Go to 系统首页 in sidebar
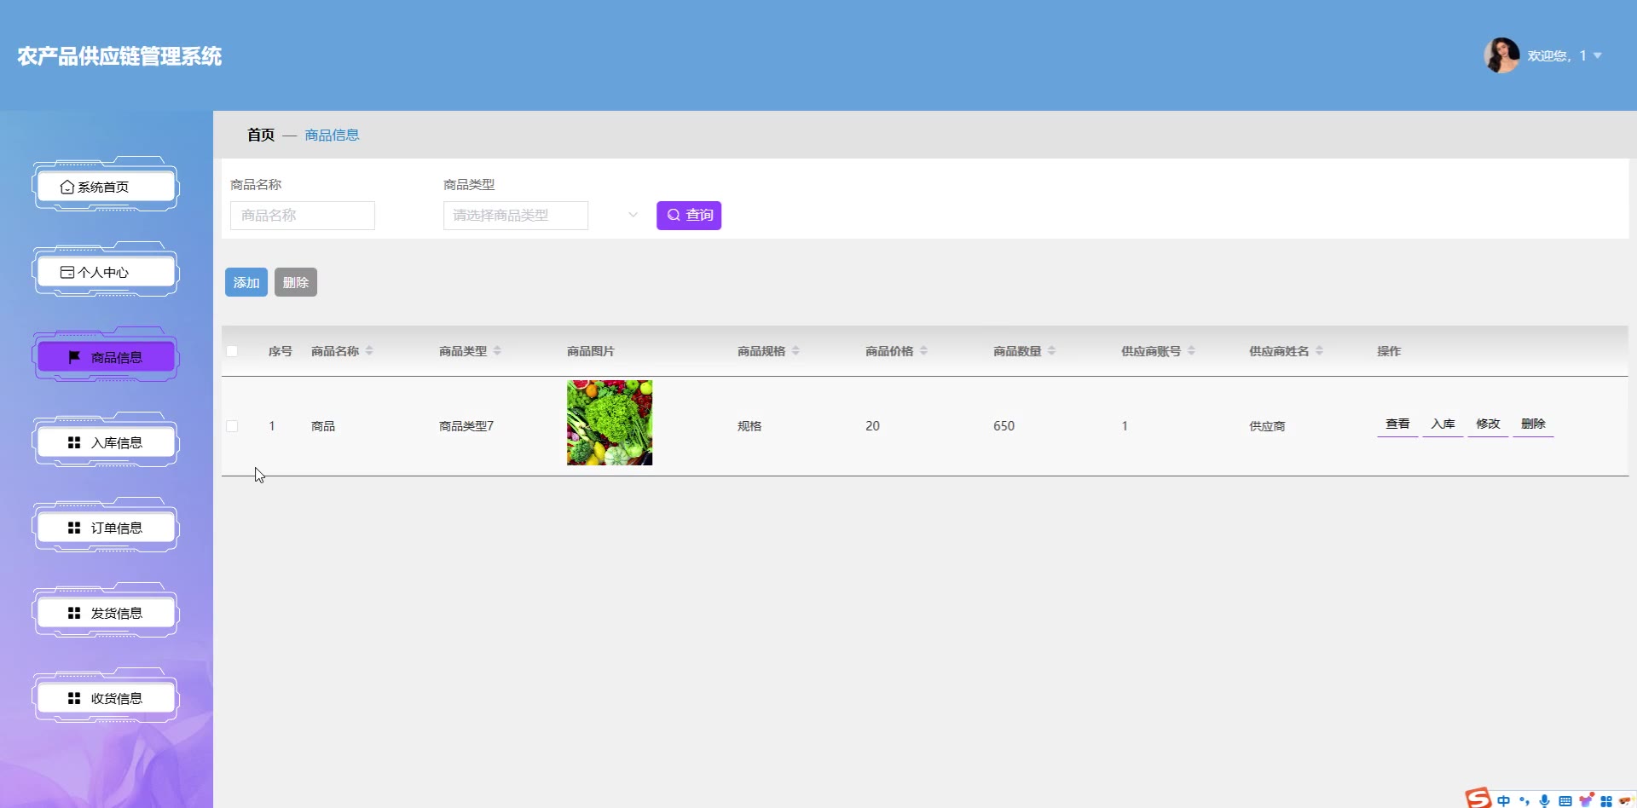Image resolution: width=1637 pixels, height=808 pixels. (106, 187)
